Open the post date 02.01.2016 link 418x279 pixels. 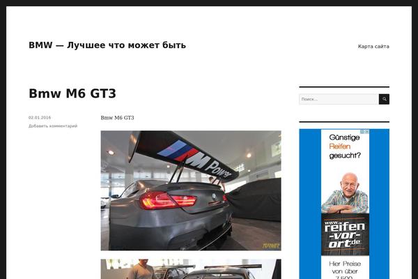coord(40,117)
